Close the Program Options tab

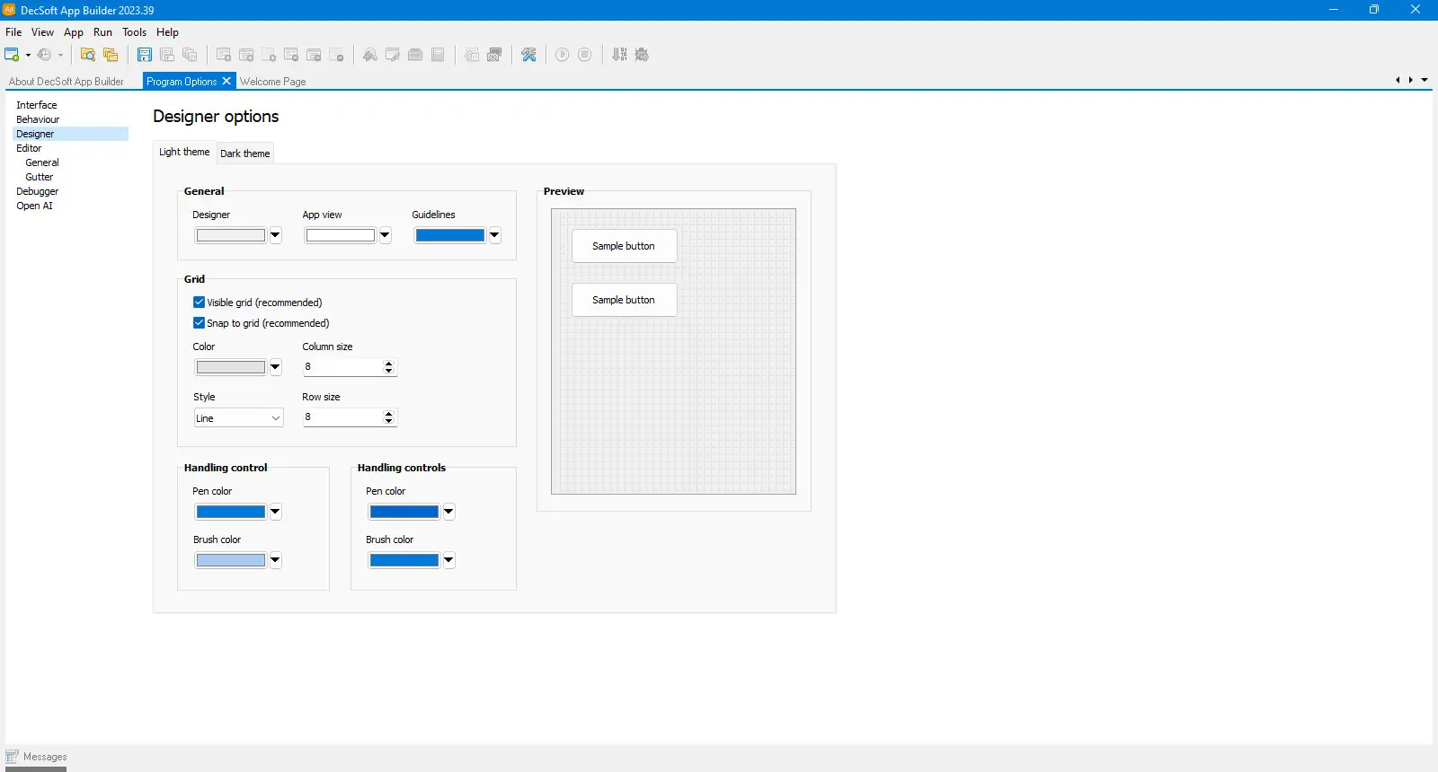coord(226,81)
